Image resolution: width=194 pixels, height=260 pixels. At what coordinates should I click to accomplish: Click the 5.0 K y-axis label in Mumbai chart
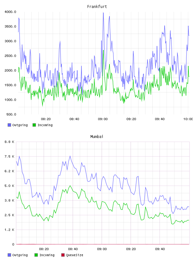9,186
